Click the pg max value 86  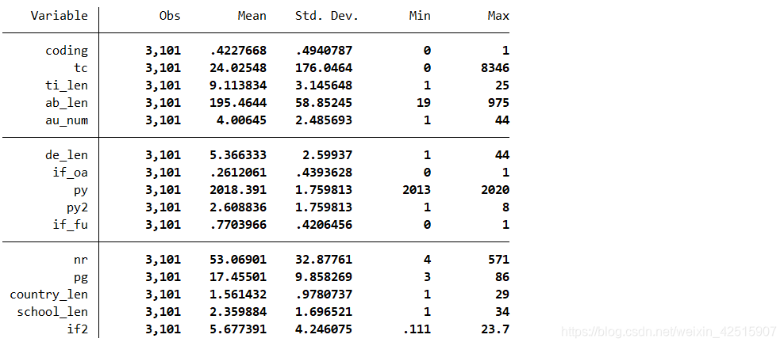(x=502, y=277)
